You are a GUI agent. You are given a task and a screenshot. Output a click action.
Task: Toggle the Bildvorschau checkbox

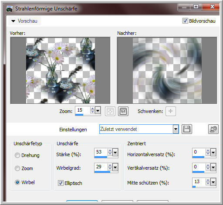click(185, 21)
